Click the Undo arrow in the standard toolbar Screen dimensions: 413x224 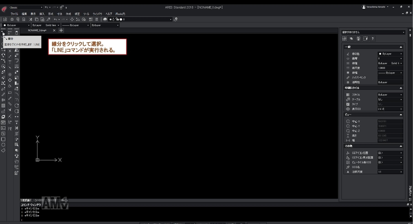(x=55, y=19)
